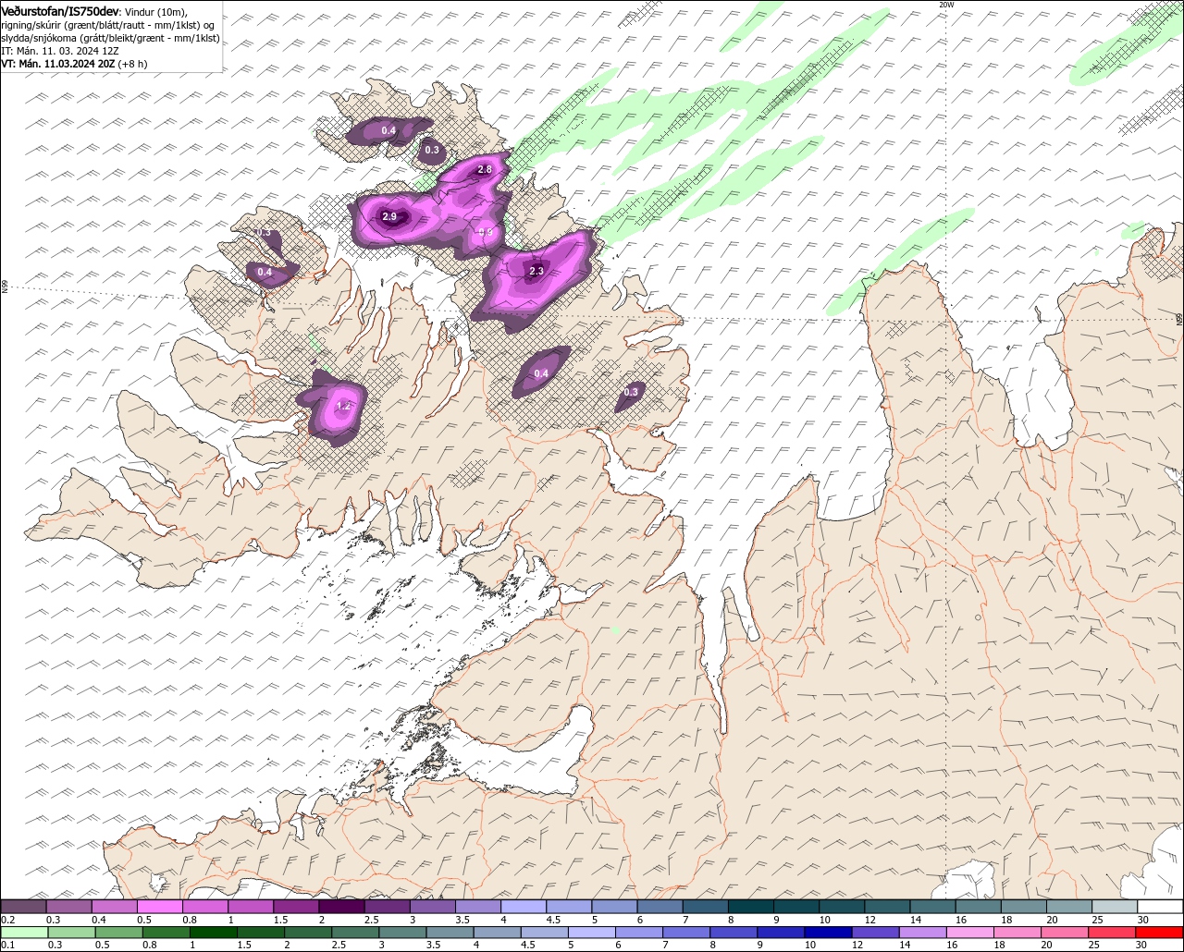Pick the rain-scale swatch starting at 2
The image size is (1184, 952).
(308, 933)
